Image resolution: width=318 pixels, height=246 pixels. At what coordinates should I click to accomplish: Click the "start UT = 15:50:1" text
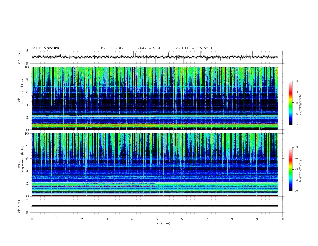point(194,48)
